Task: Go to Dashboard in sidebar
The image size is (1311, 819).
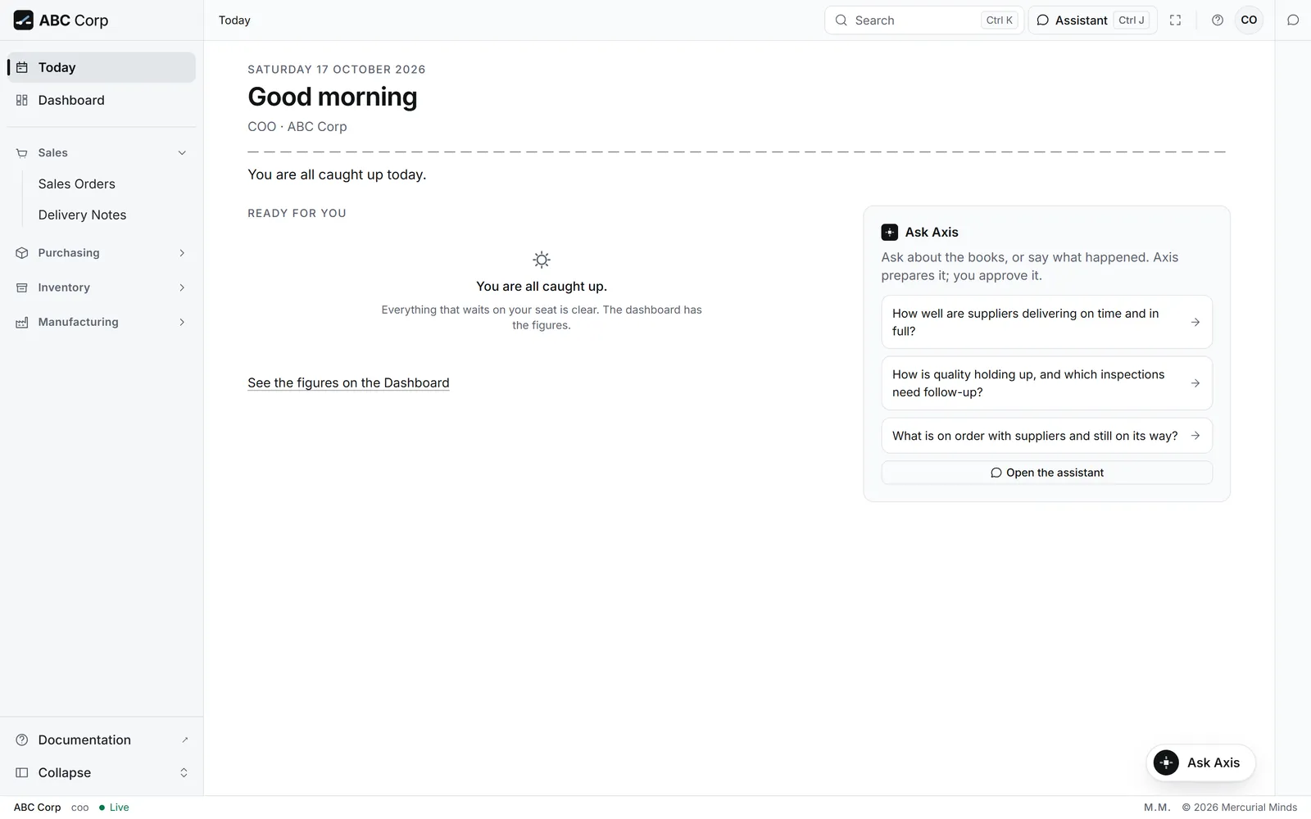Action: pyautogui.click(x=102, y=100)
